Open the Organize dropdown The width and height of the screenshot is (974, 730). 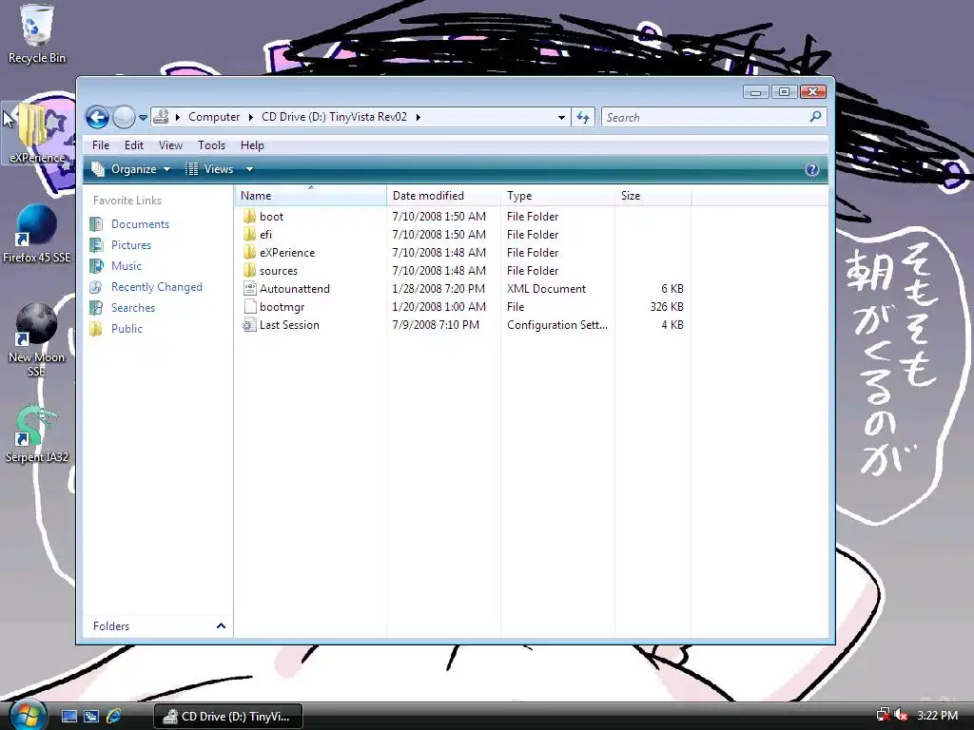[x=130, y=169]
